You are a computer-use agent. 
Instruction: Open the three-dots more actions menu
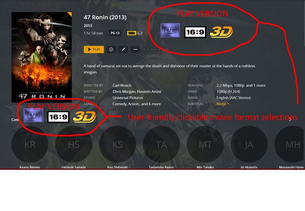pos(135,49)
